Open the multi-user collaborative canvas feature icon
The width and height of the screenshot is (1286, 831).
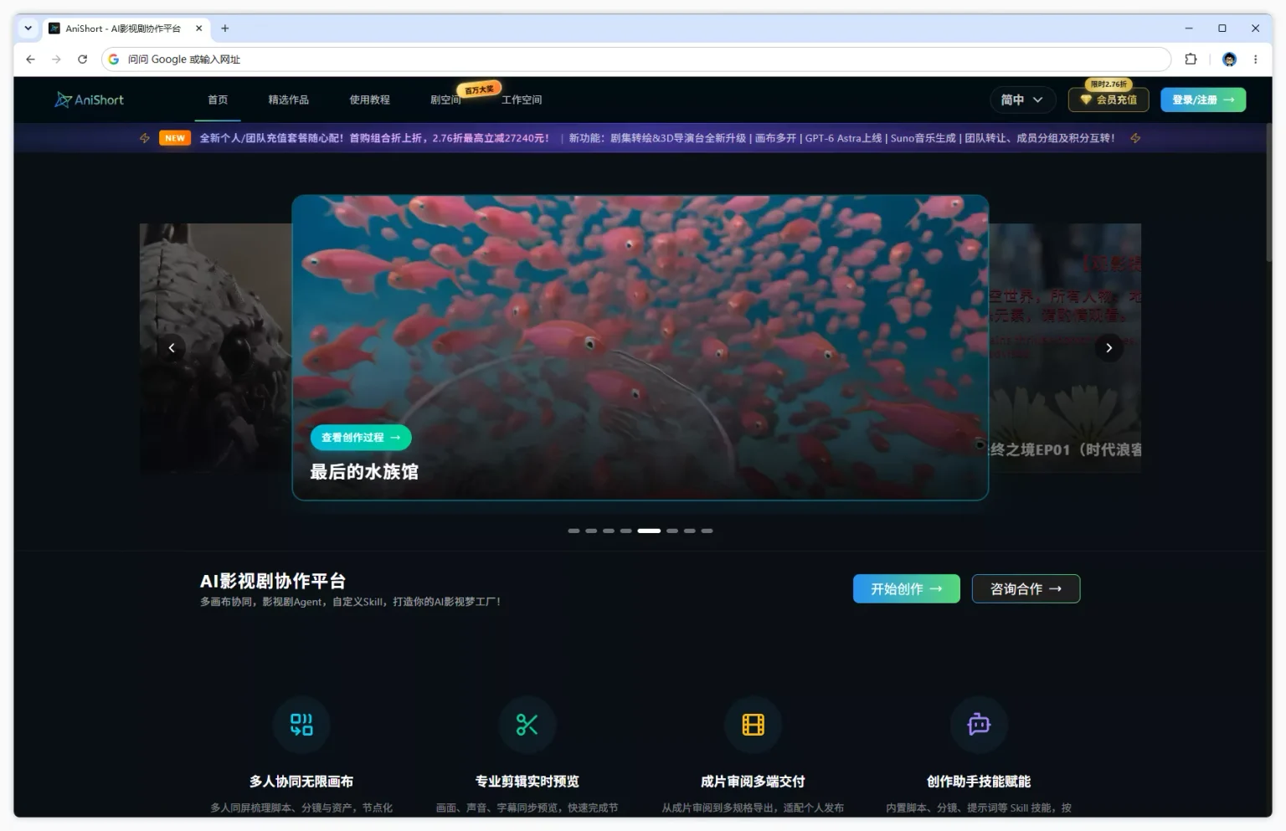coord(301,724)
